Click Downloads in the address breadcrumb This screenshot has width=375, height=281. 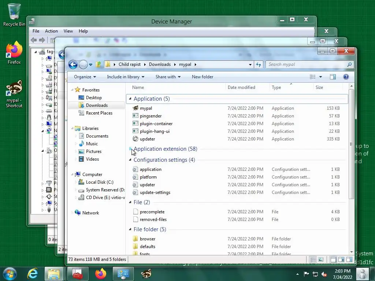[x=160, y=64]
